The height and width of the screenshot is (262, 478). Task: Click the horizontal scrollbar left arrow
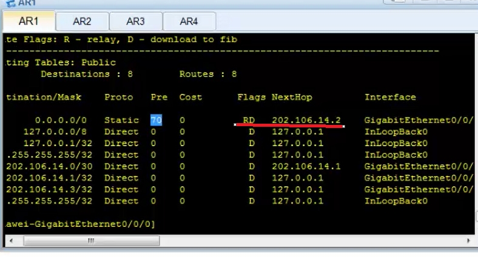click(12, 241)
